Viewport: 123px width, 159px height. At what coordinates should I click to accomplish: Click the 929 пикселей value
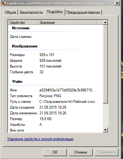point(50,61)
